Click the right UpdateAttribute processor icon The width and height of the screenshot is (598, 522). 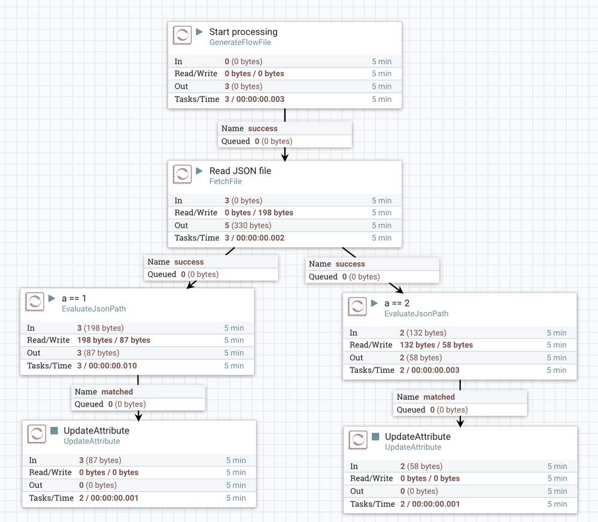pyautogui.click(x=357, y=440)
